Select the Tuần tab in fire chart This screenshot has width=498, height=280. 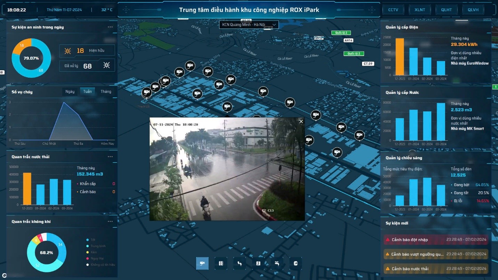pos(88,91)
